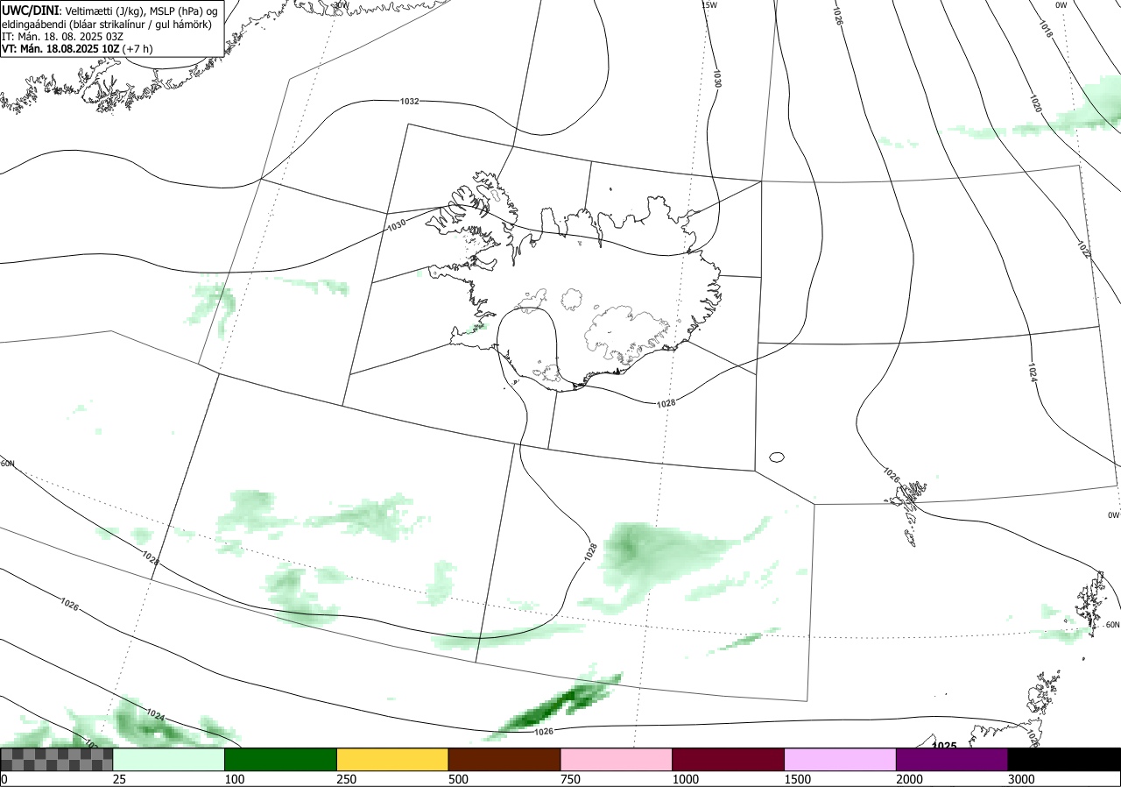
Task: Click the UWC/DINI title text
Action: pos(31,10)
